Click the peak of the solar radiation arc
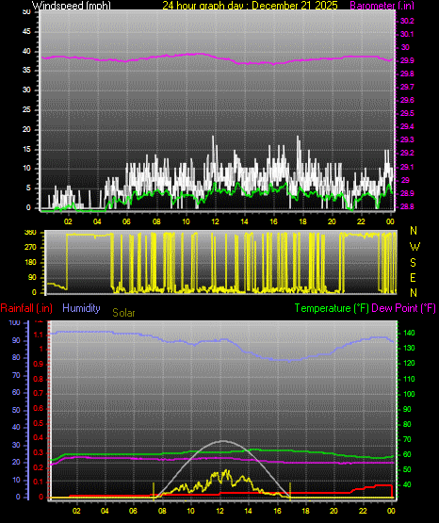The image size is (439, 523). coord(223,441)
